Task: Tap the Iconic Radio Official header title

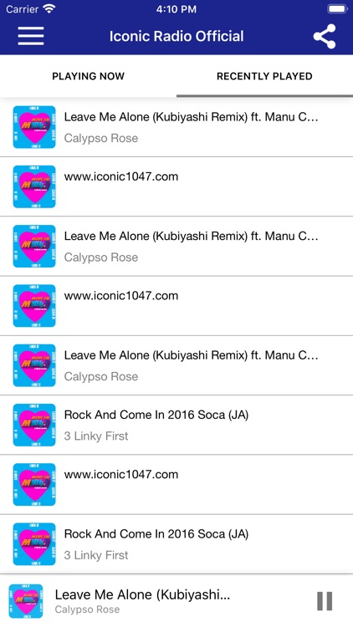Action: (x=176, y=36)
